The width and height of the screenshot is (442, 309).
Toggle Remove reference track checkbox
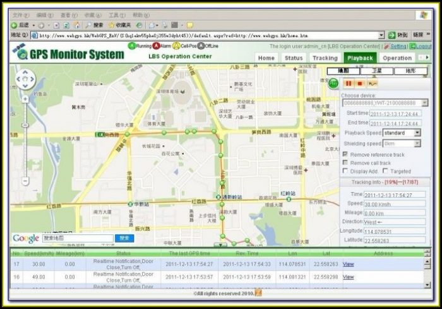tap(345, 154)
